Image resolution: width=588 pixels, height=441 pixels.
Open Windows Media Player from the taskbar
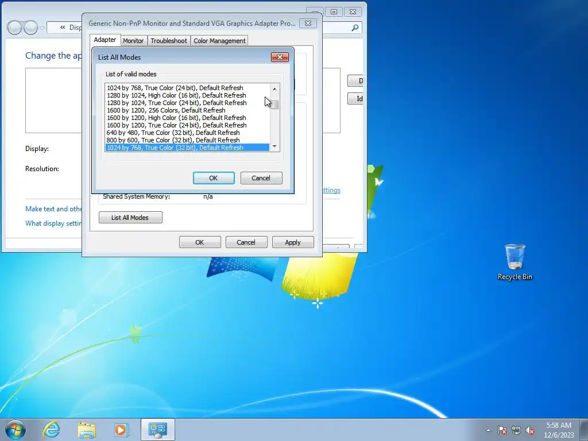click(121, 430)
